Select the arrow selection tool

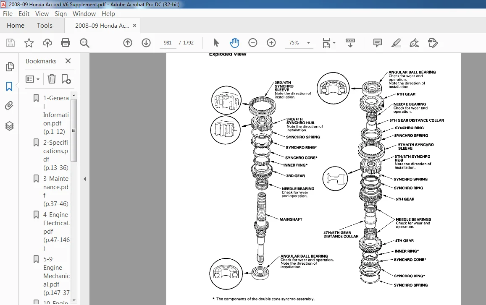click(216, 43)
